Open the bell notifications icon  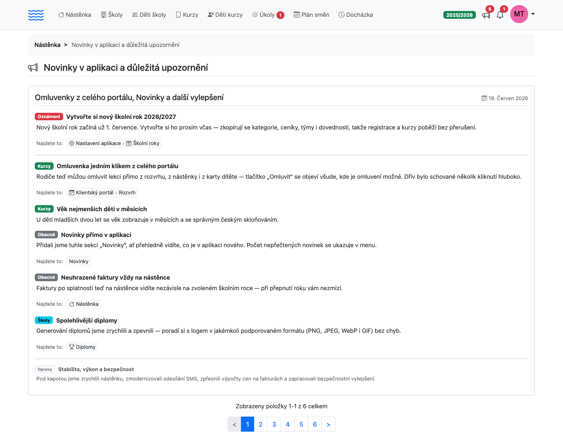pyautogui.click(x=500, y=15)
